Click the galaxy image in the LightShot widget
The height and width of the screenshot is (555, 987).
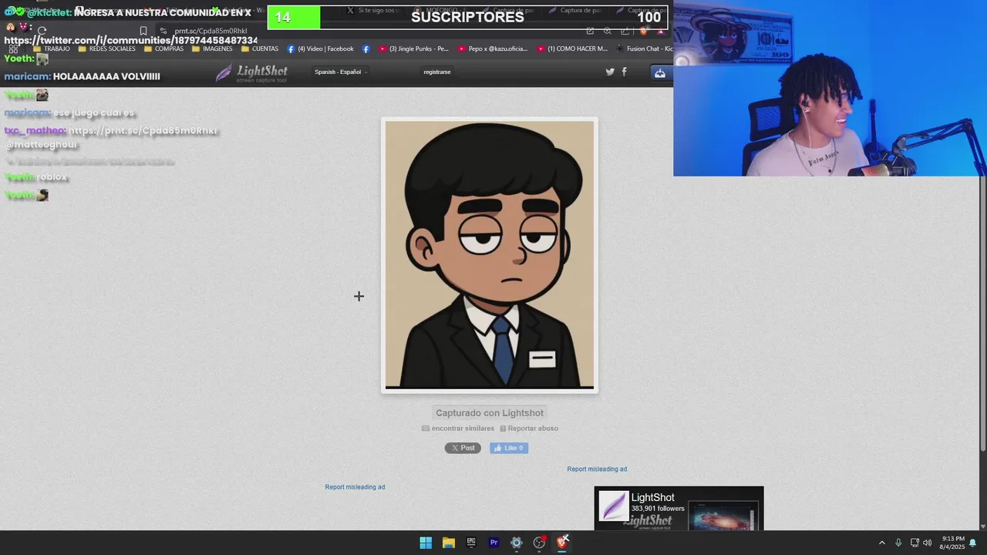pyautogui.click(x=723, y=516)
